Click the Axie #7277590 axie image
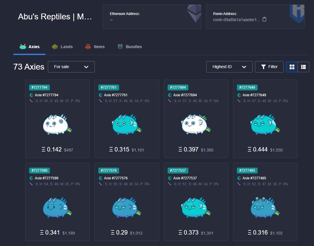The image size is (314, 246). 57,207
